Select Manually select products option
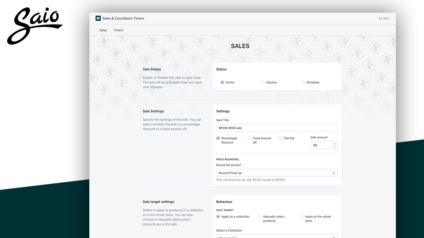The image size is (424, 238). (260, 217)
